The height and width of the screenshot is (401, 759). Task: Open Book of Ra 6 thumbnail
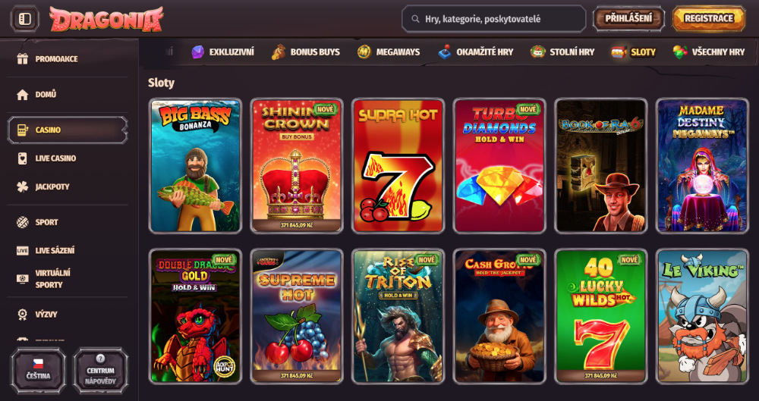click(x=600, y=165)
